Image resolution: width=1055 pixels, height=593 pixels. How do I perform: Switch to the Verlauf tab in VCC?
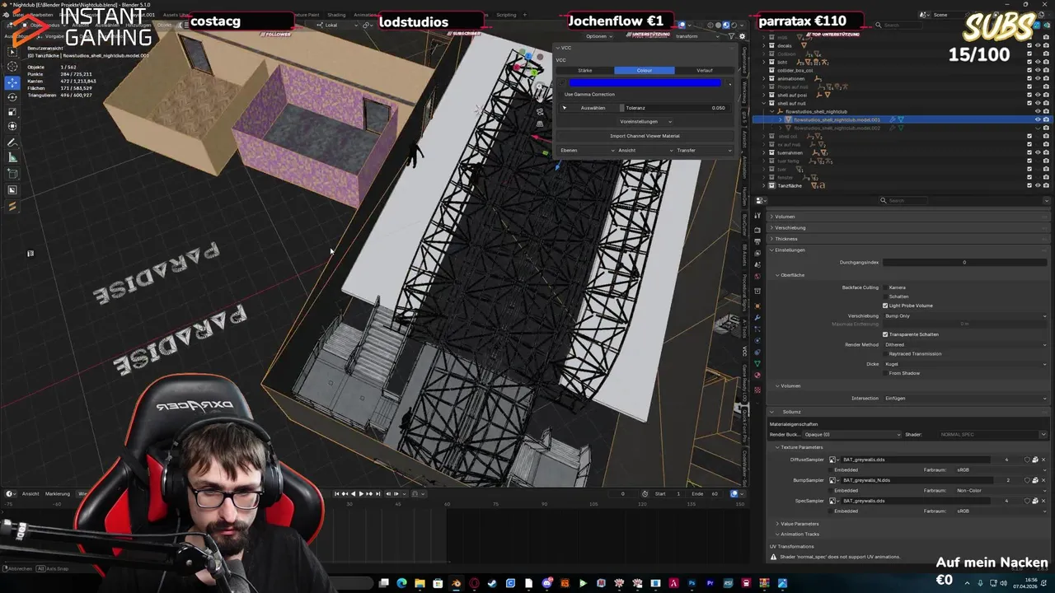705,70
